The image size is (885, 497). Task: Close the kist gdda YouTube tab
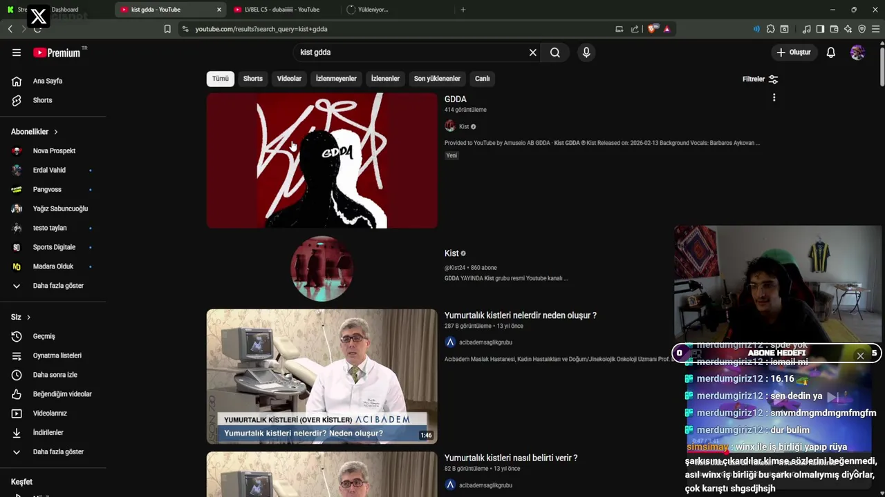pos(219,10)
